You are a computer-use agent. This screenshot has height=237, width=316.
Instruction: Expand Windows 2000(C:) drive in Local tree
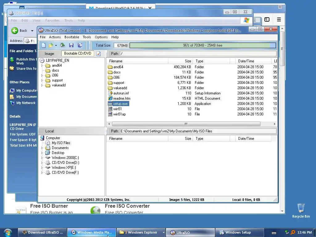pyautogui.click(x=42, y=158)
